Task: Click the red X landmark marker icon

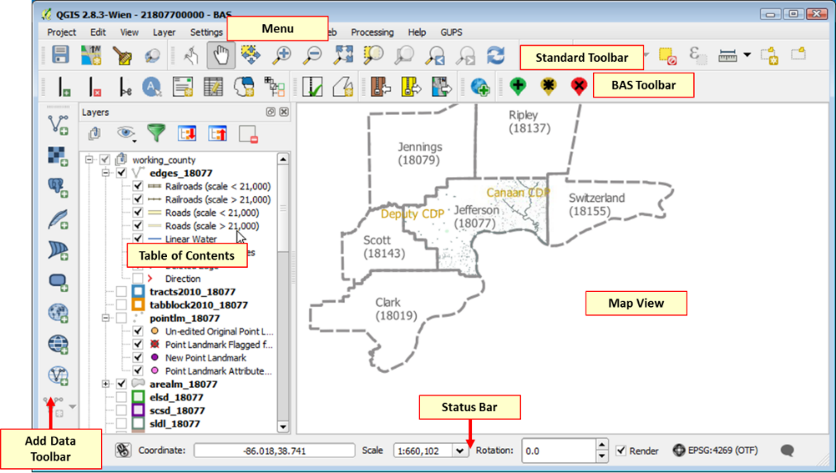Action: (x=579, y=86)
